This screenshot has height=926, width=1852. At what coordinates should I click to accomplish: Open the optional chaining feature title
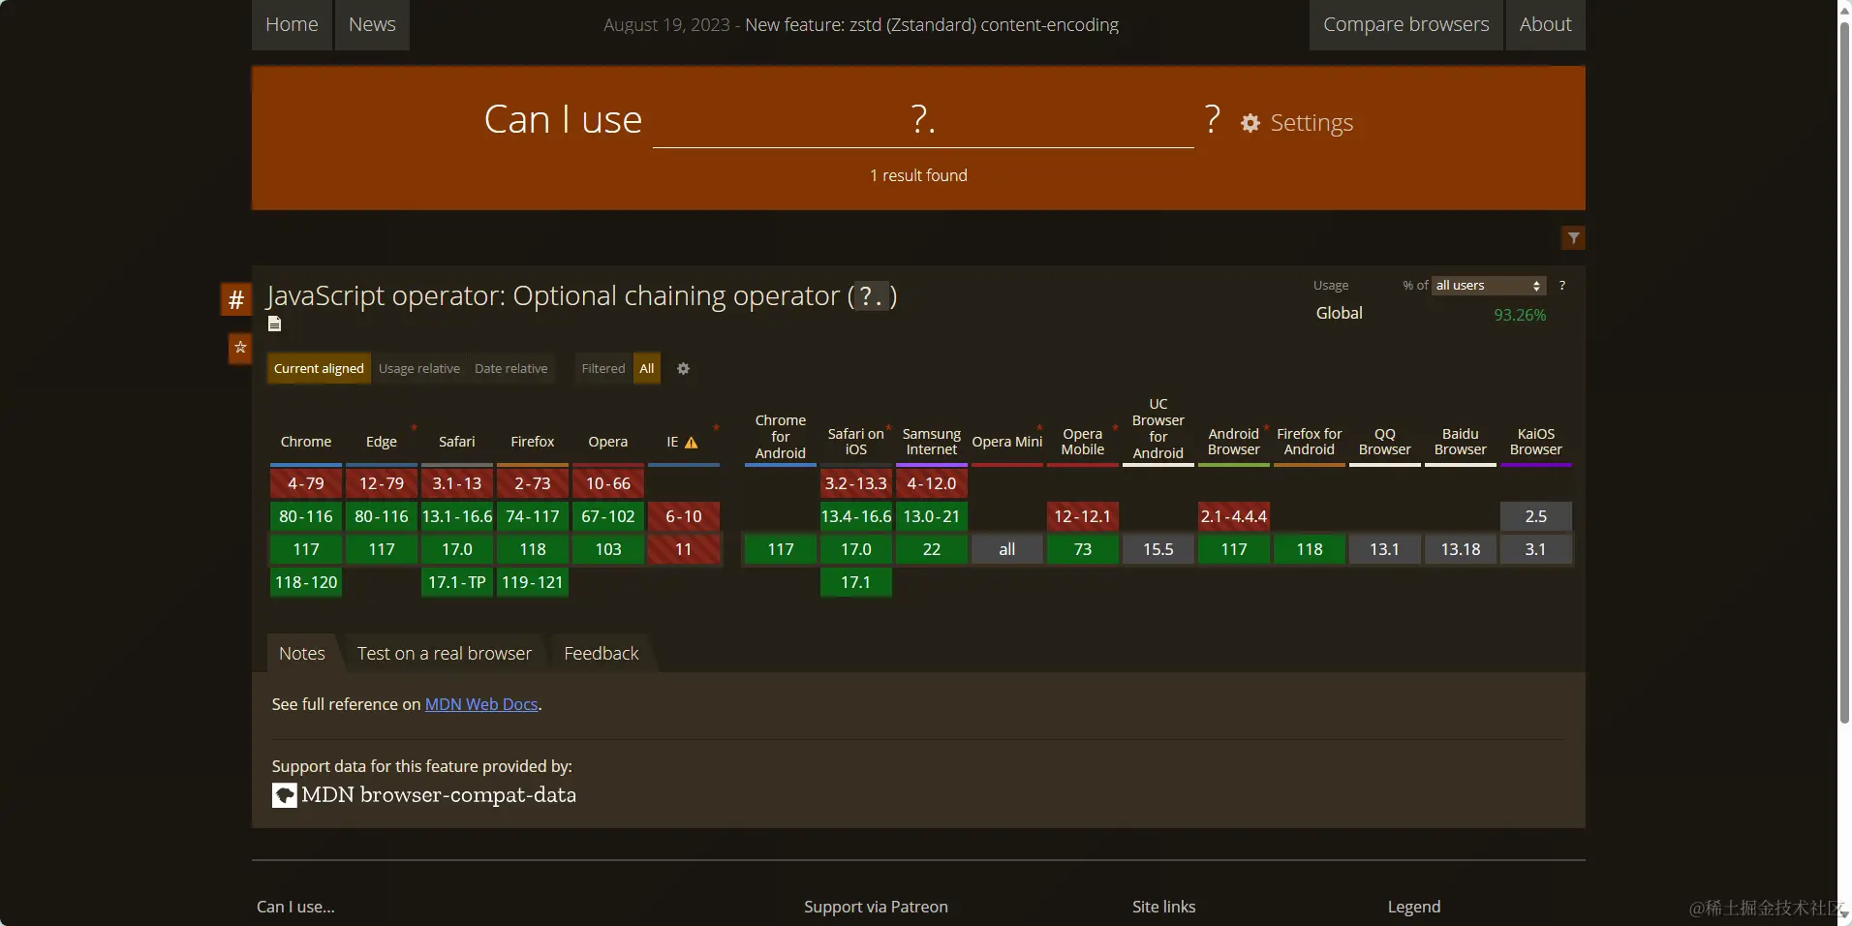pos(582,295)
